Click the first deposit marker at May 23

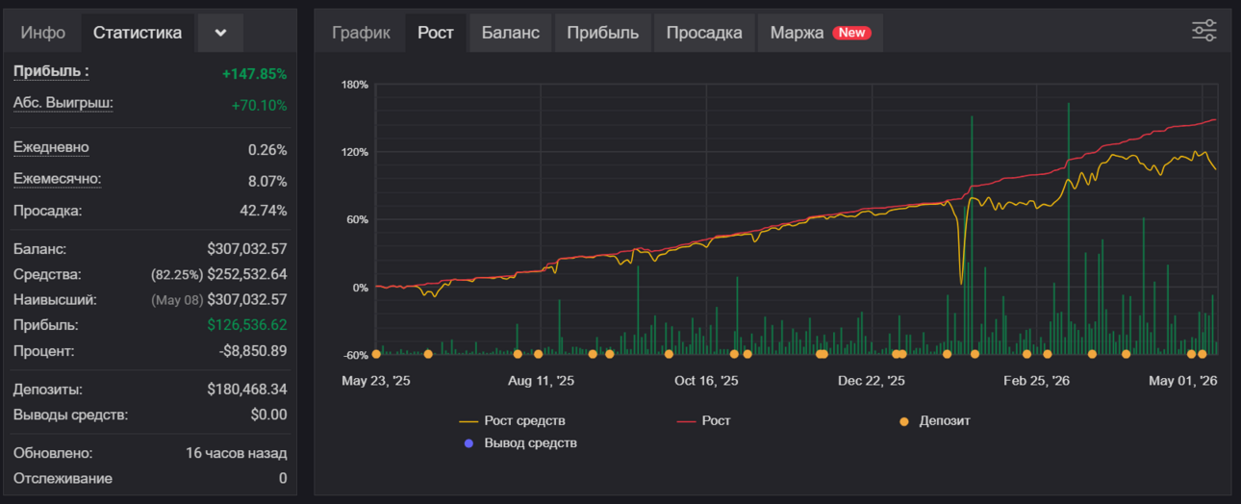click(376, 354)
